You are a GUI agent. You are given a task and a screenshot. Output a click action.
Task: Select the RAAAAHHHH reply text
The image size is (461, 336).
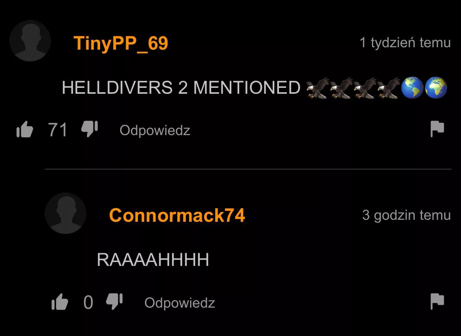click(x=153, y=260)
